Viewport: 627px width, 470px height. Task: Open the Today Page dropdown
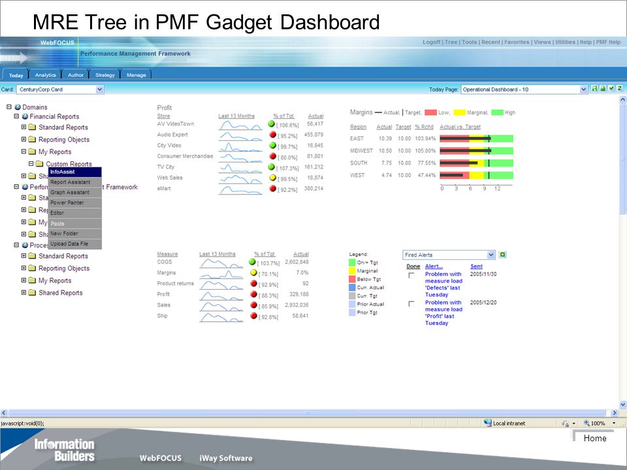(x=583, y=89)
